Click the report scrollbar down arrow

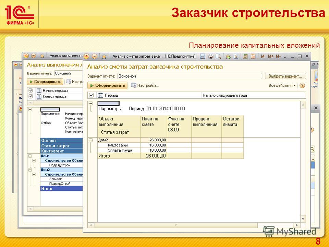[x=303, y=219]
